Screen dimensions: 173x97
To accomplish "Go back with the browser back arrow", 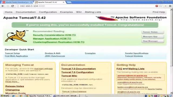I will click(x=3, y=6).
